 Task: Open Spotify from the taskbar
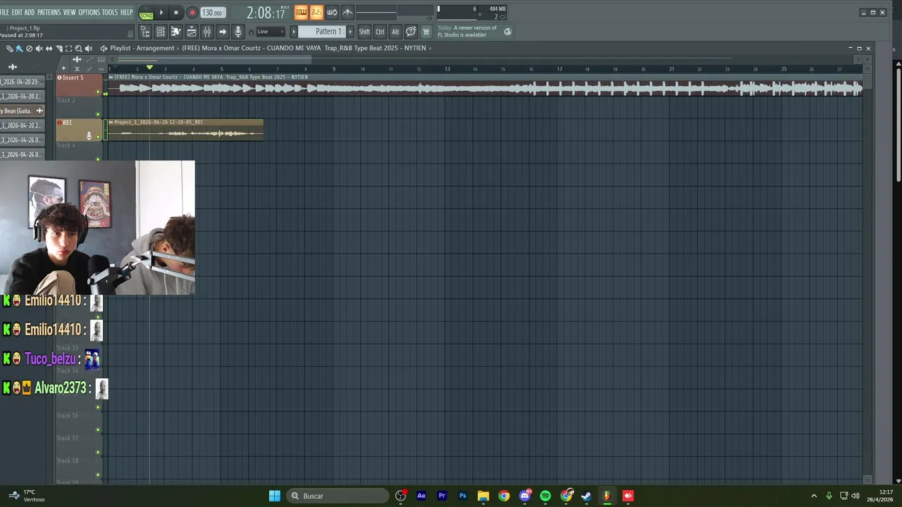pos(545,496)
